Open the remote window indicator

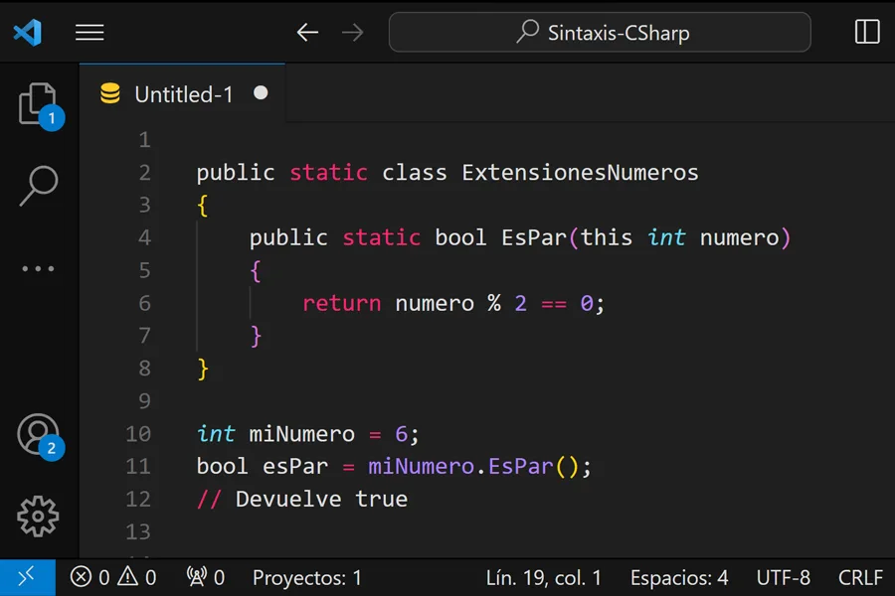[28, 577]
